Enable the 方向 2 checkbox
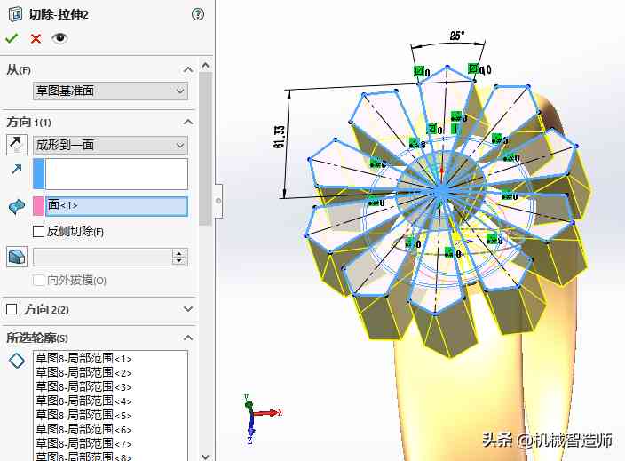Screen dimensions: 625x461 tap(12, 309)
